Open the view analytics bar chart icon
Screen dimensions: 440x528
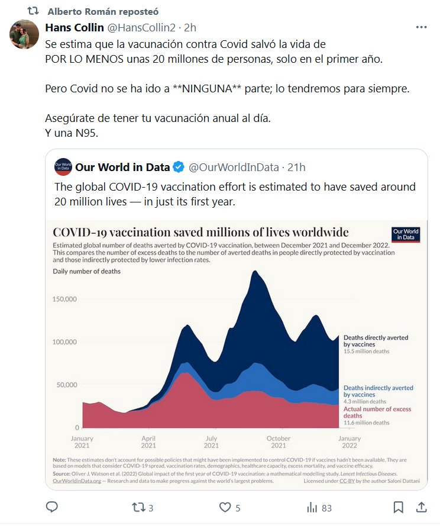(x=312, y=507)
